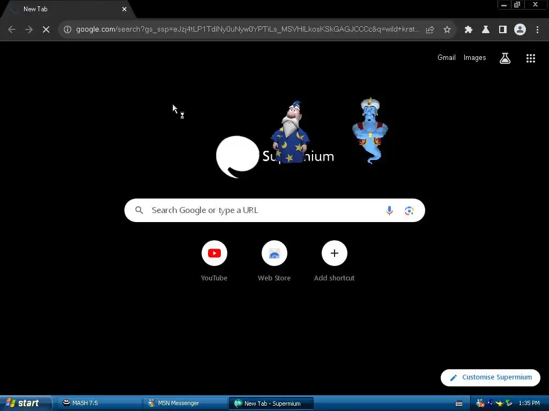
Task: Click the MSN Messenger tray icon
Action: 480,403
